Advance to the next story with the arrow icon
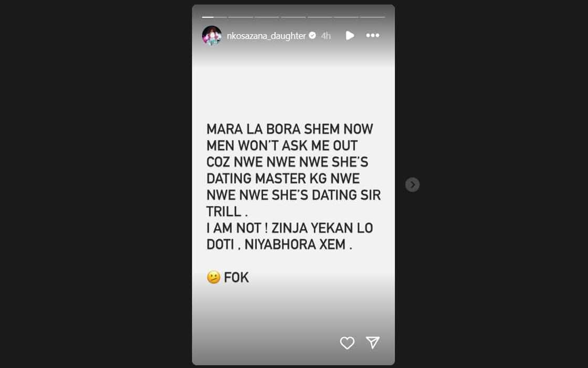588x368 pixels. click(x=413, y=184)
